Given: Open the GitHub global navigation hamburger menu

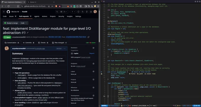Looking at the screenshot, I should pos(4,11).
